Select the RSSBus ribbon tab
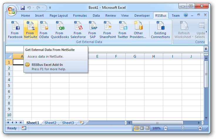This screenshot has height=139, width=216. (161, 16)
